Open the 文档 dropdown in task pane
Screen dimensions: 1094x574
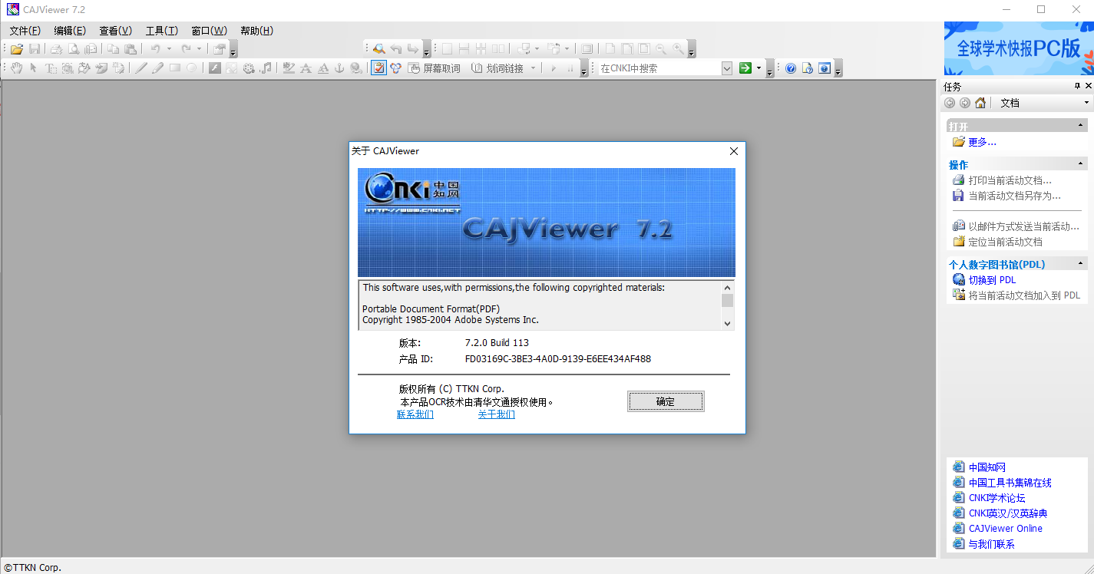pyautogui.click(x=1087, y=103)
